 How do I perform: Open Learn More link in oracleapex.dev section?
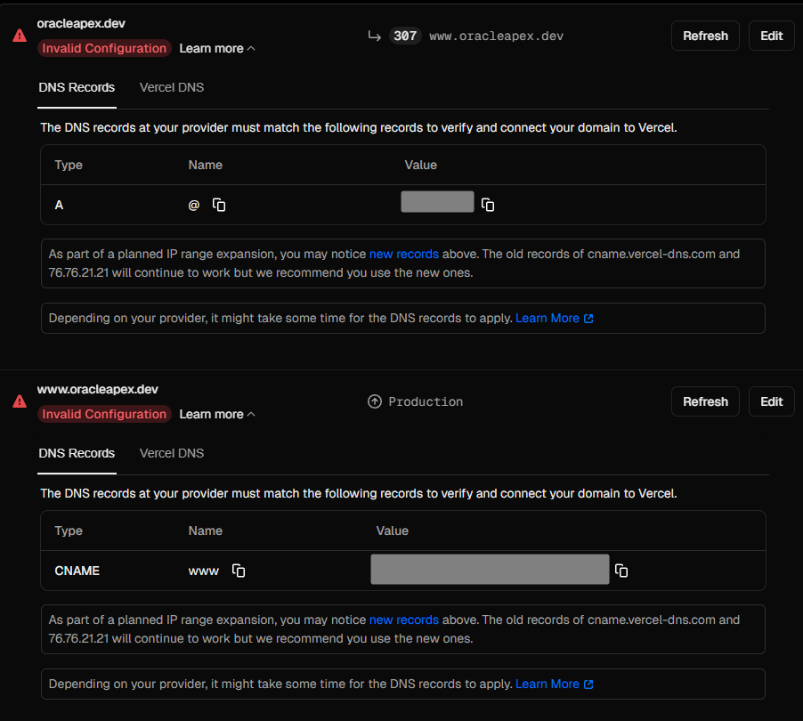pyautogui.click(x=554, y=318)
